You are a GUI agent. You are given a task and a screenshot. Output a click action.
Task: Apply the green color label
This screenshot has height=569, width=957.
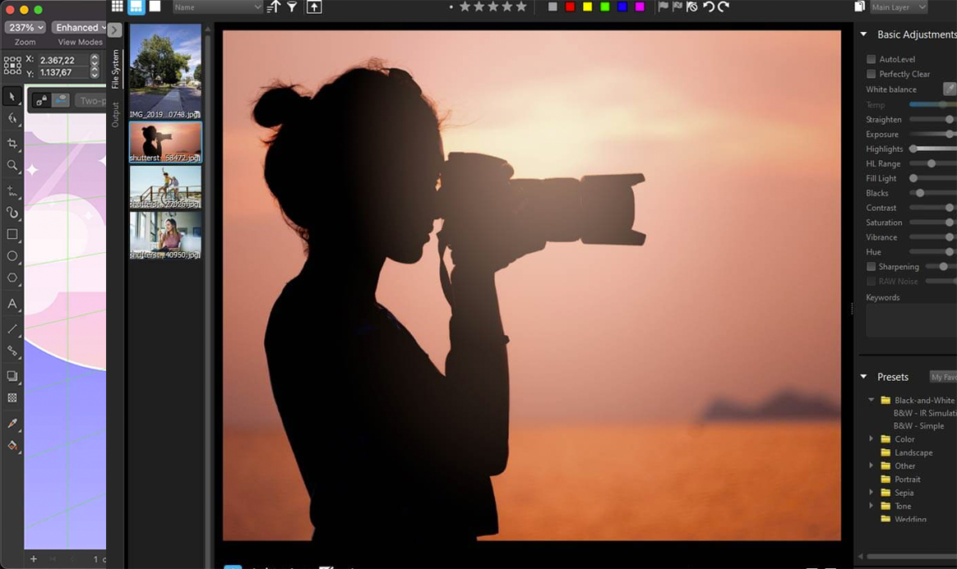605,7
